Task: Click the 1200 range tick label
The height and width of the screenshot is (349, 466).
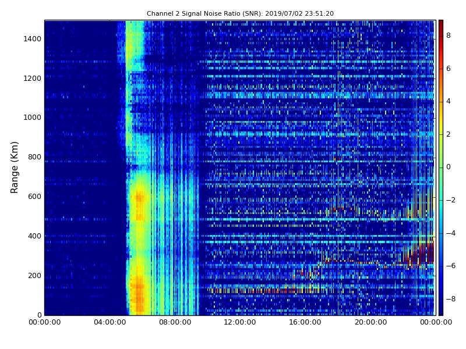Action: point(33,79)
